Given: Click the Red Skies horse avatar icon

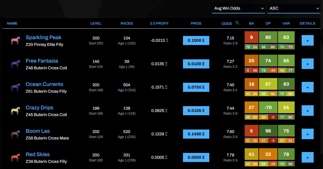Looking at the screenshot, I should coord(15,157).
